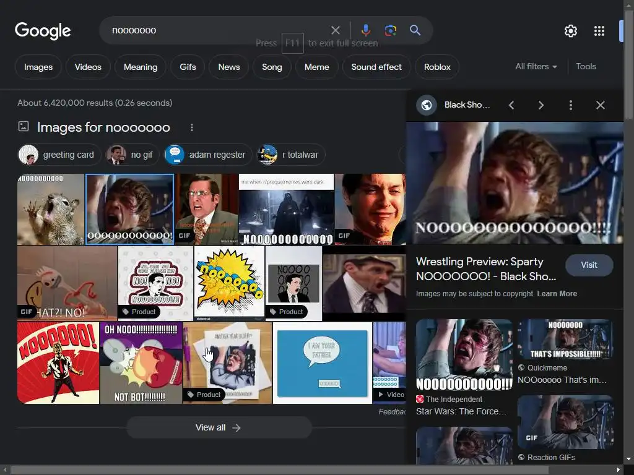Clear the search box with the X icon
The width and height of the screenshot is (634, 475).
pos(335,30)
